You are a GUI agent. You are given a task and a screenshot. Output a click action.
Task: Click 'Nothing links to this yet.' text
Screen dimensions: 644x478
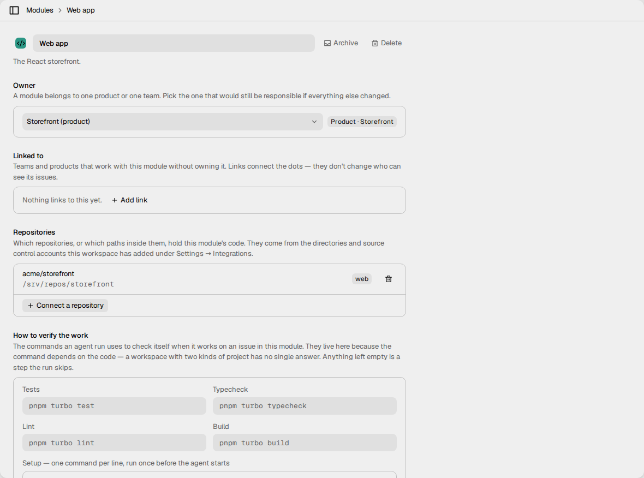click(62, 200)
